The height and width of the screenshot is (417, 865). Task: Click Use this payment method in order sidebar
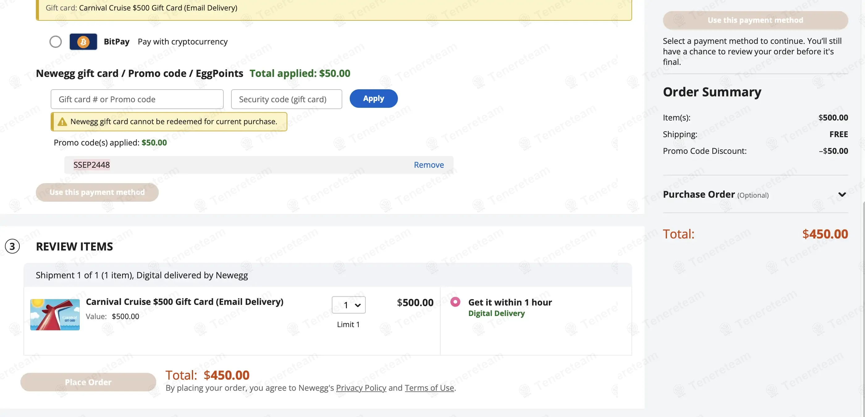[x=755, y=20]
